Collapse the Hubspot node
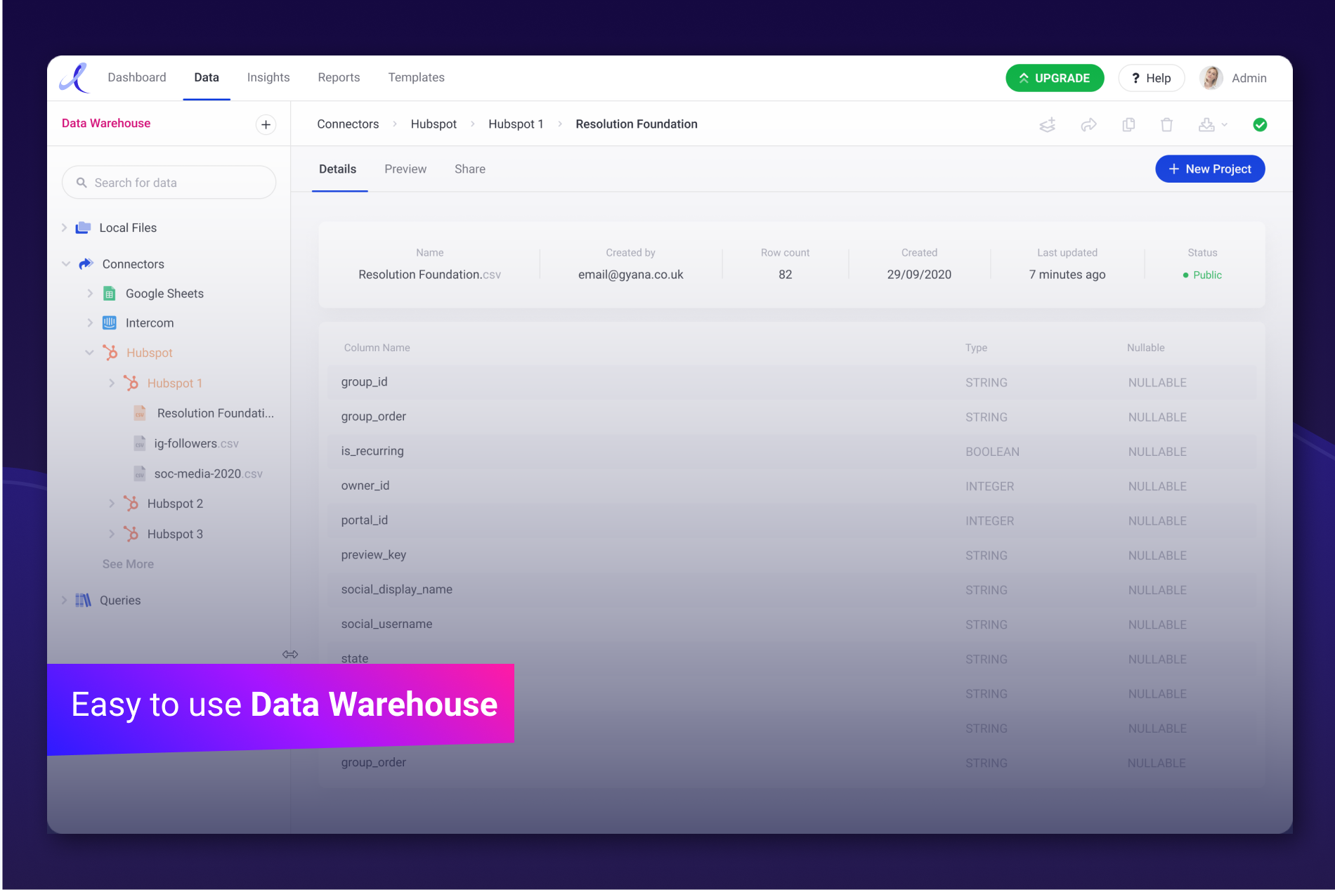This screenshot has width=1335, height=890. (89, 353)
